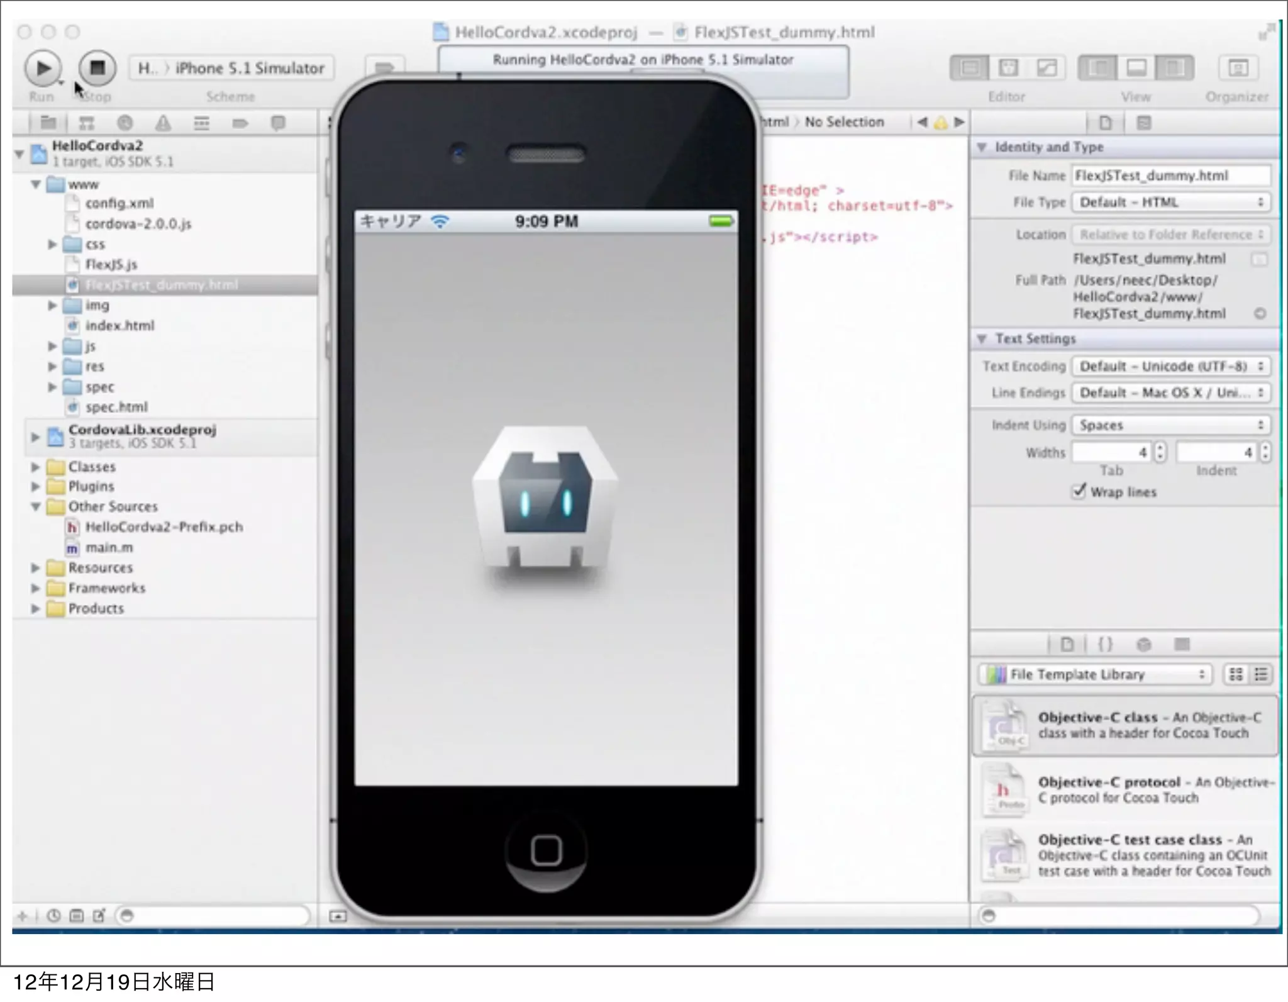Switch library to list view icon
The image size is (1288, 1002).
[1261, 675]
